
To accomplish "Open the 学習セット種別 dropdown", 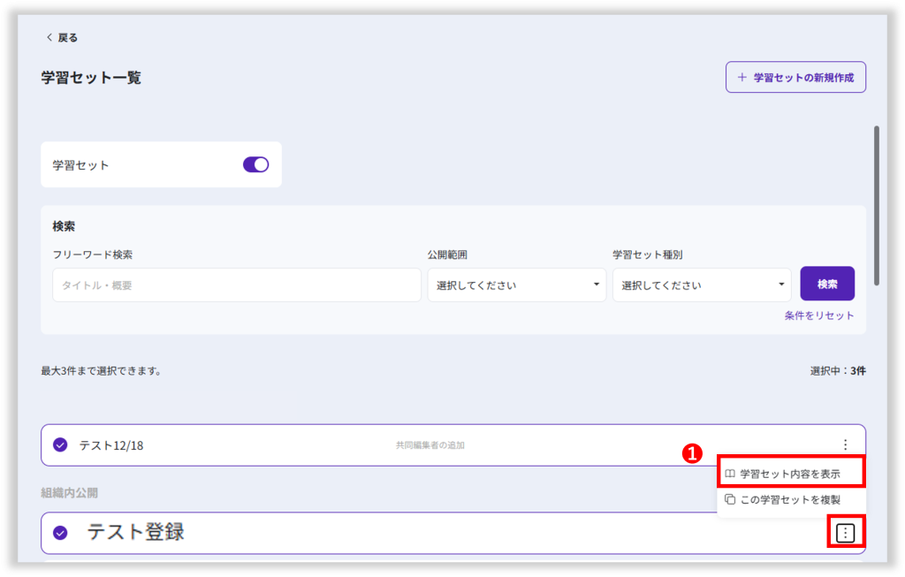I will (701, 285).
